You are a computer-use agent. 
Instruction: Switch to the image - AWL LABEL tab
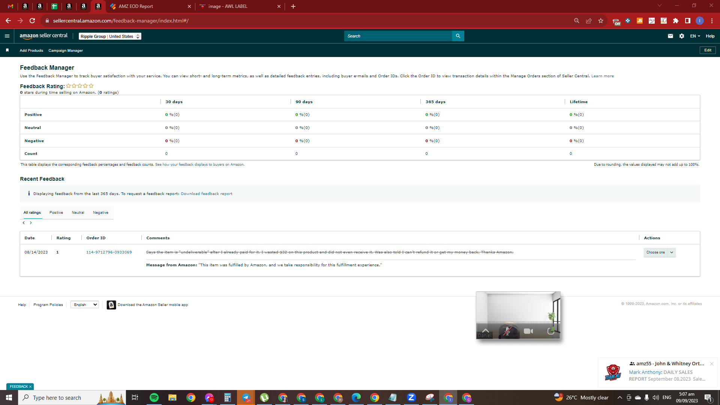point(240,6)
